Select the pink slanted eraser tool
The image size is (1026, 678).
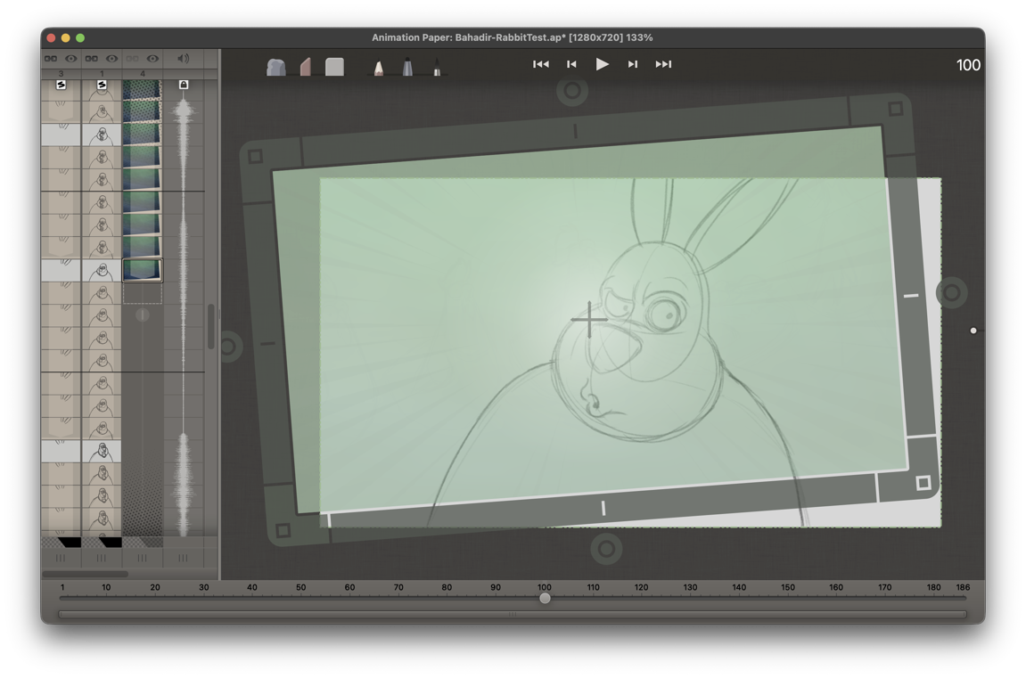coord(306,67)
